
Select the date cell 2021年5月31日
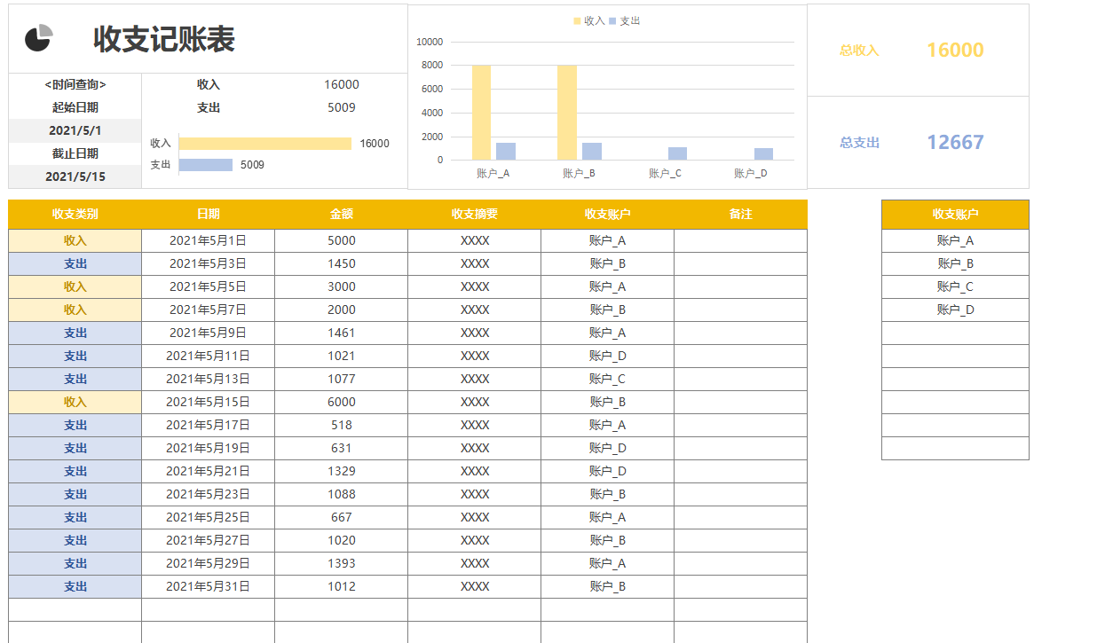point(208,586)
